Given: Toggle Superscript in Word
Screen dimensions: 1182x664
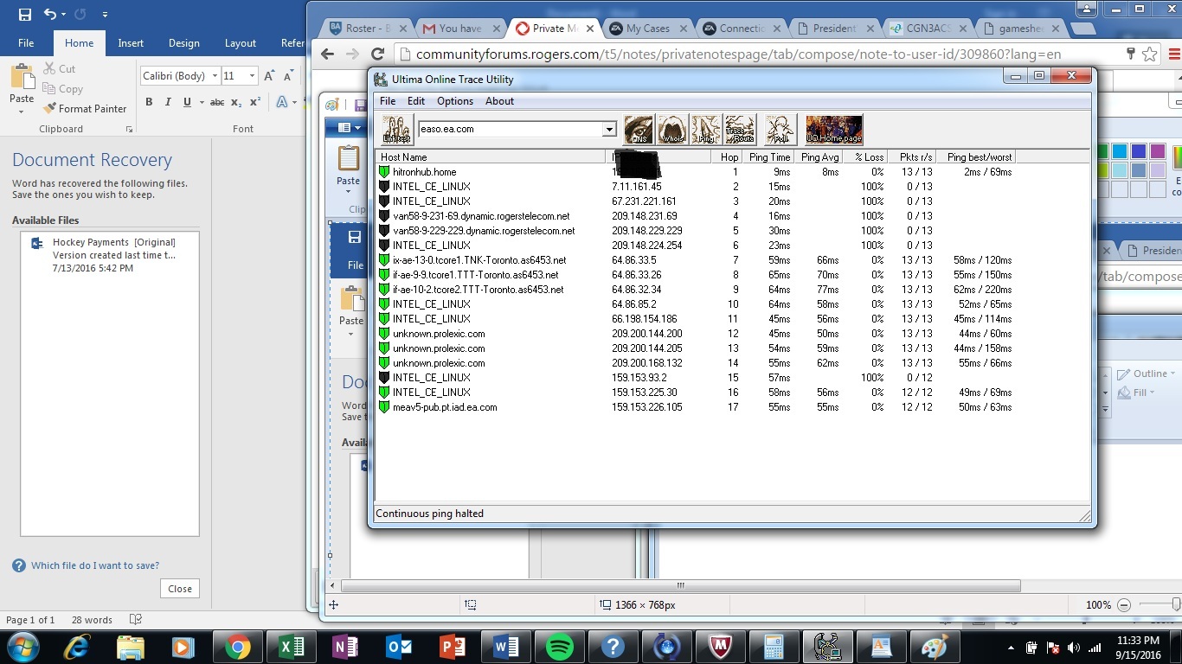Looking at the screenshot, I should 255,102.
